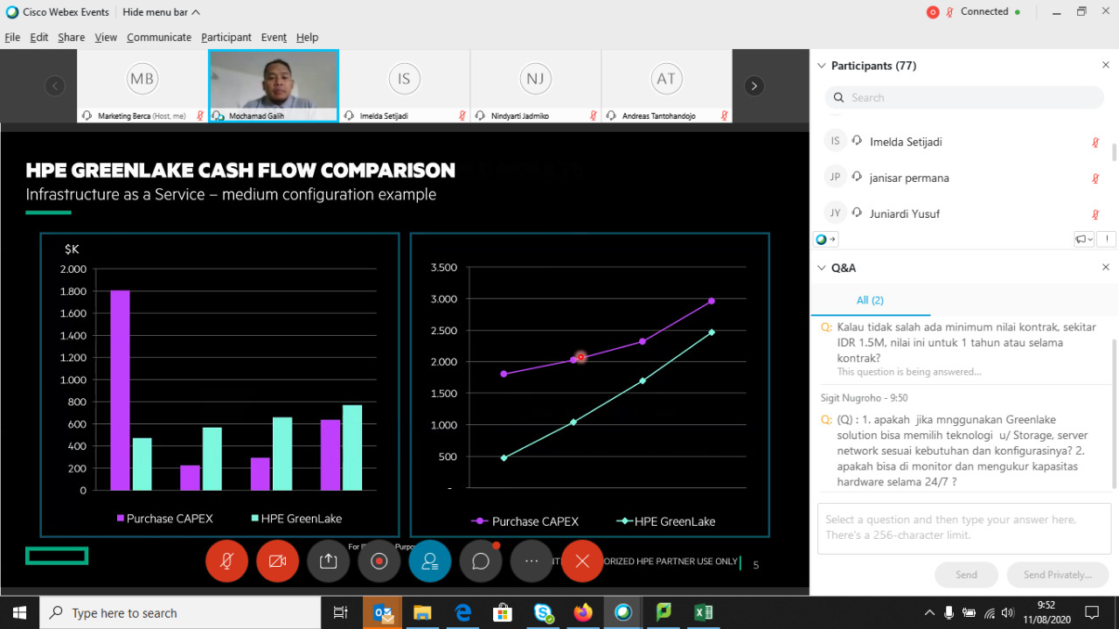Open the File menu
Image resolution: width=1119 pixels, height=629 pixels.
point(12,38)
